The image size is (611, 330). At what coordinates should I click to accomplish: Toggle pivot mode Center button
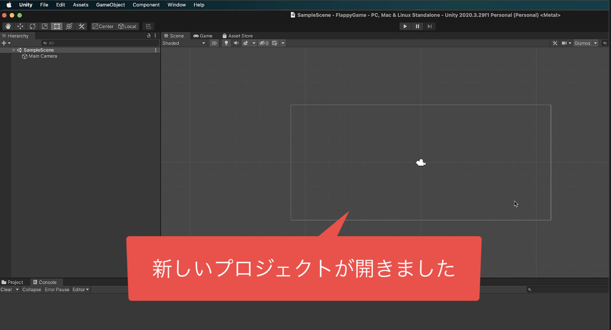point(103,26)
